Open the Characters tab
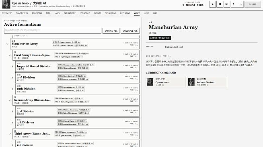263x147 pixels. [22, 13]
